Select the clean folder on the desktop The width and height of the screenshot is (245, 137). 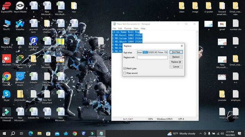coord(182,7)
